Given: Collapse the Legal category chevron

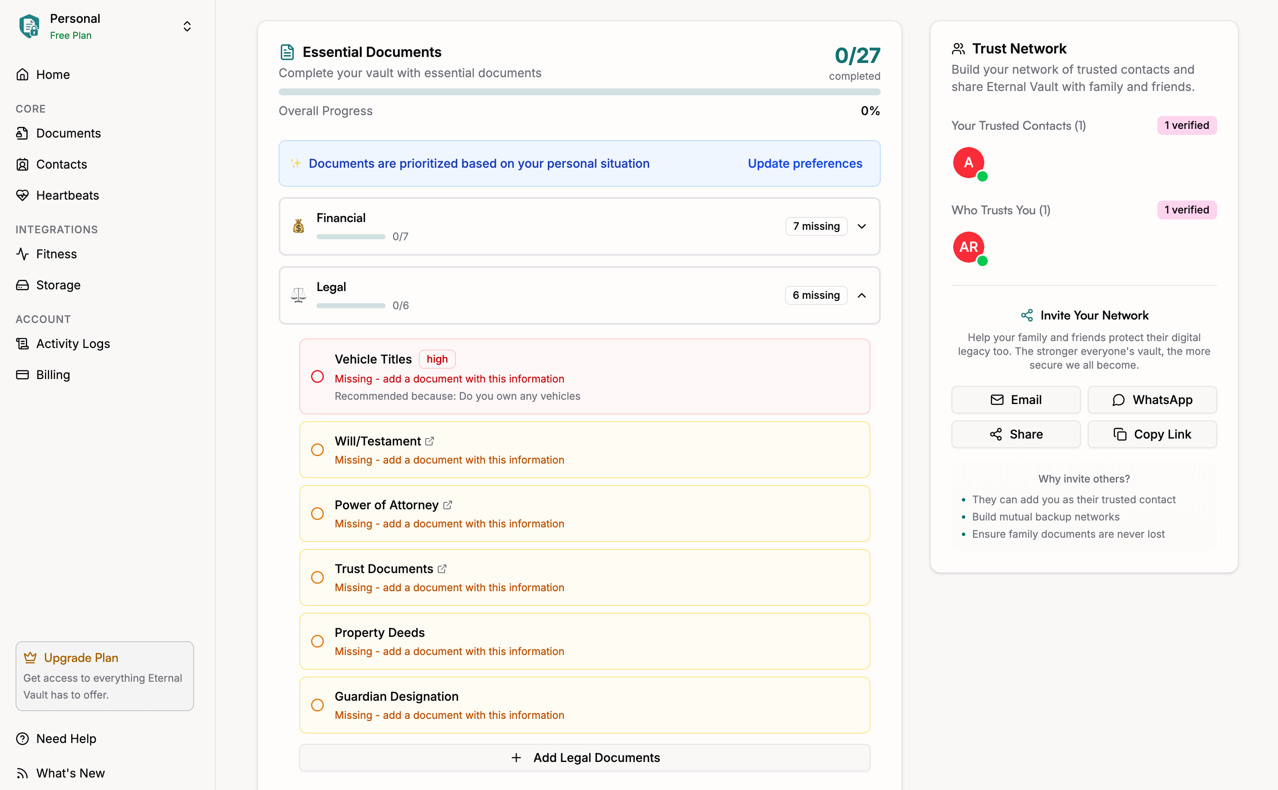Looking at the screenshot, I should [862, 295].
